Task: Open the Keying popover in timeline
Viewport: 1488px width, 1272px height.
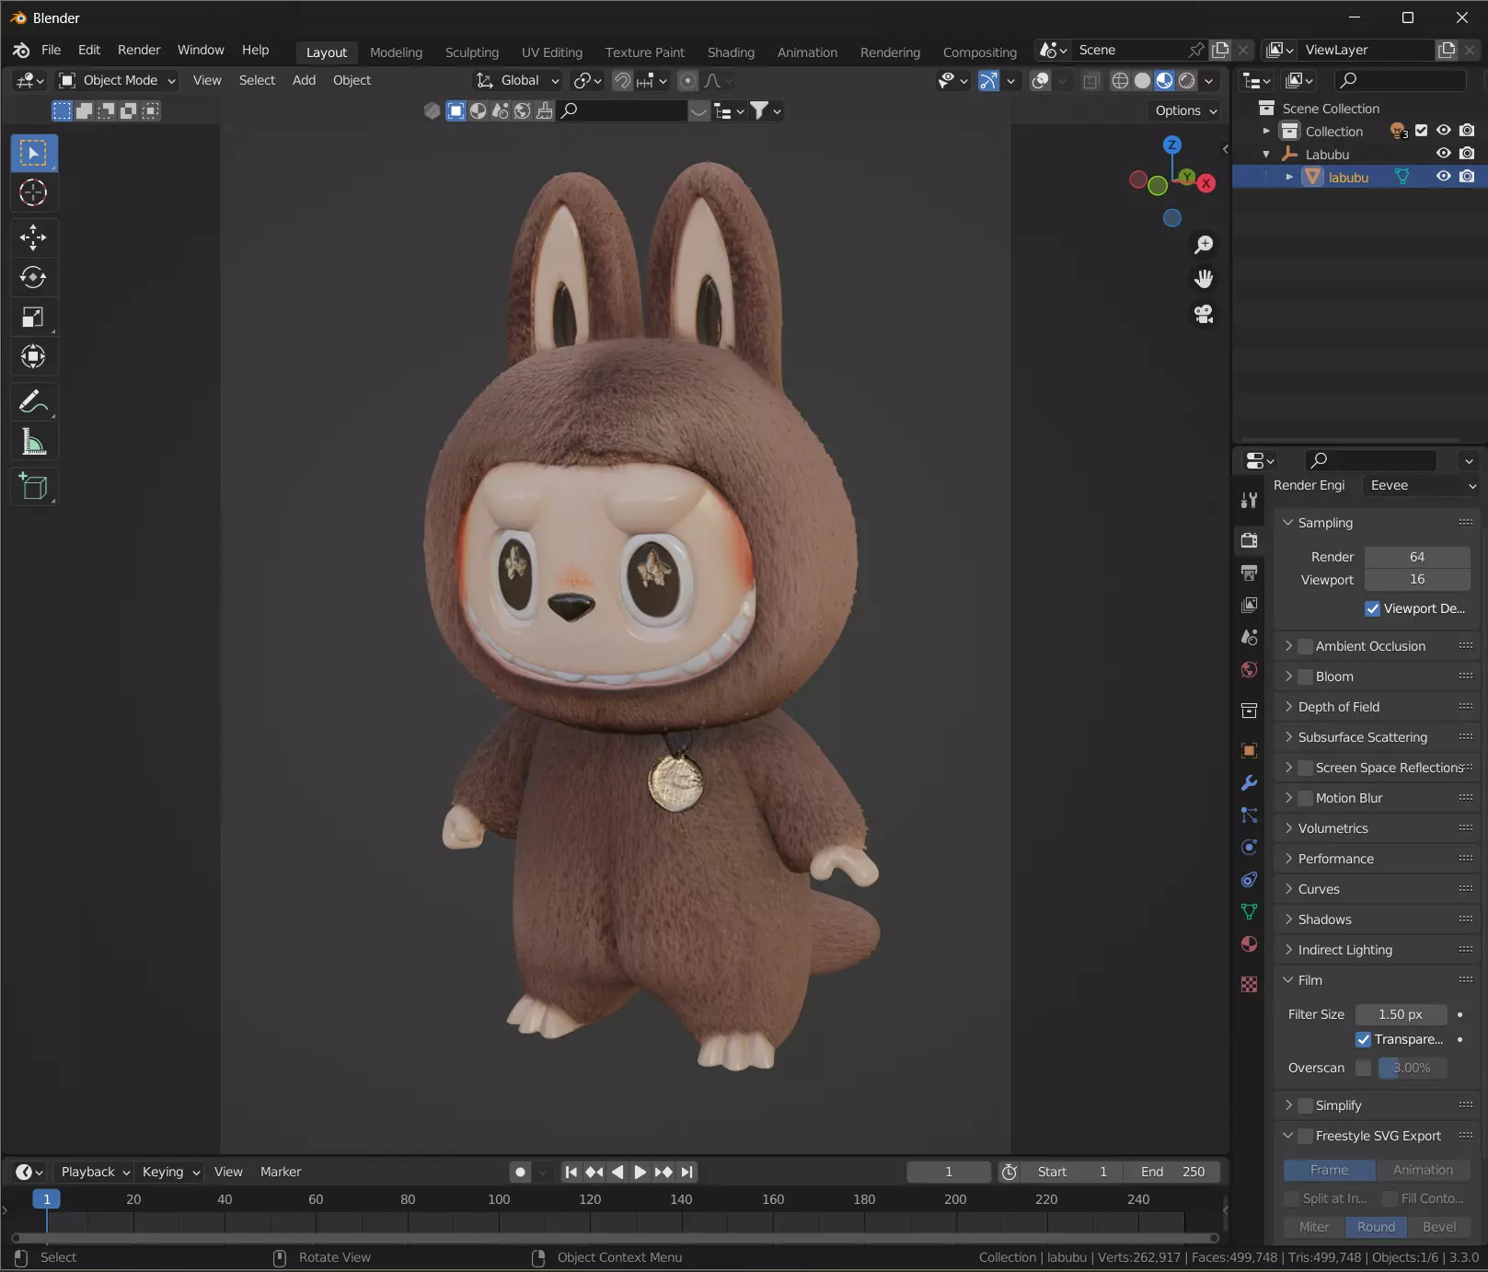Action: (x=170, y=1172)
